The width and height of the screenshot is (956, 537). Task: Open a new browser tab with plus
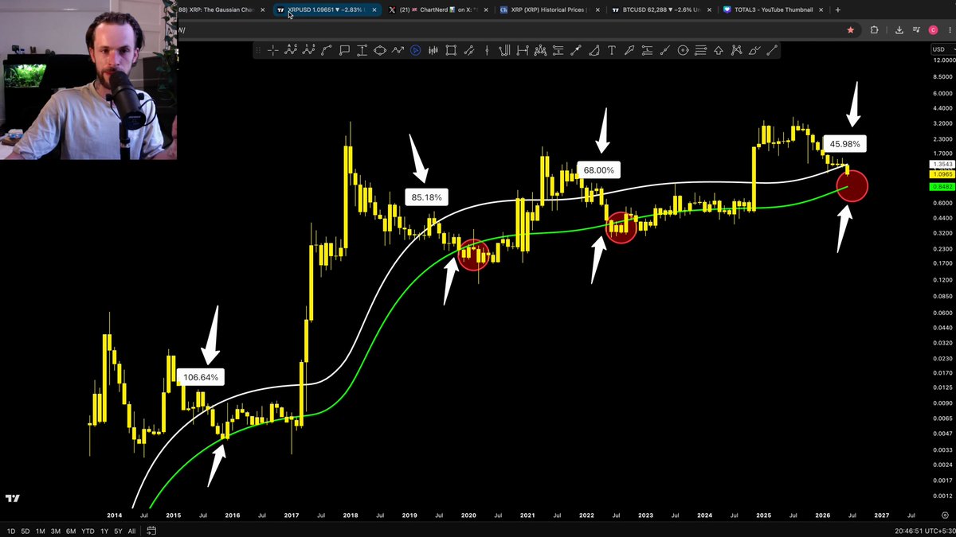(837, 10)
